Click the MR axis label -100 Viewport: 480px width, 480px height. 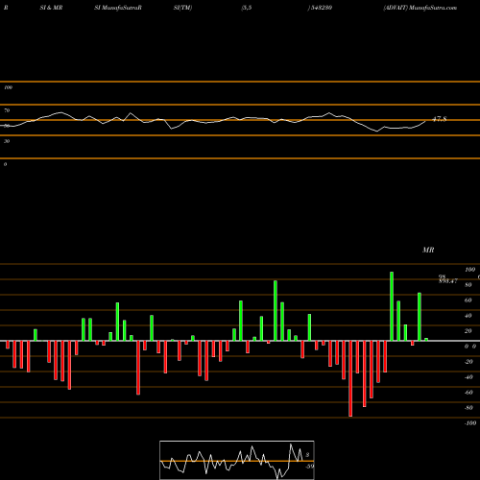point(470,423)
